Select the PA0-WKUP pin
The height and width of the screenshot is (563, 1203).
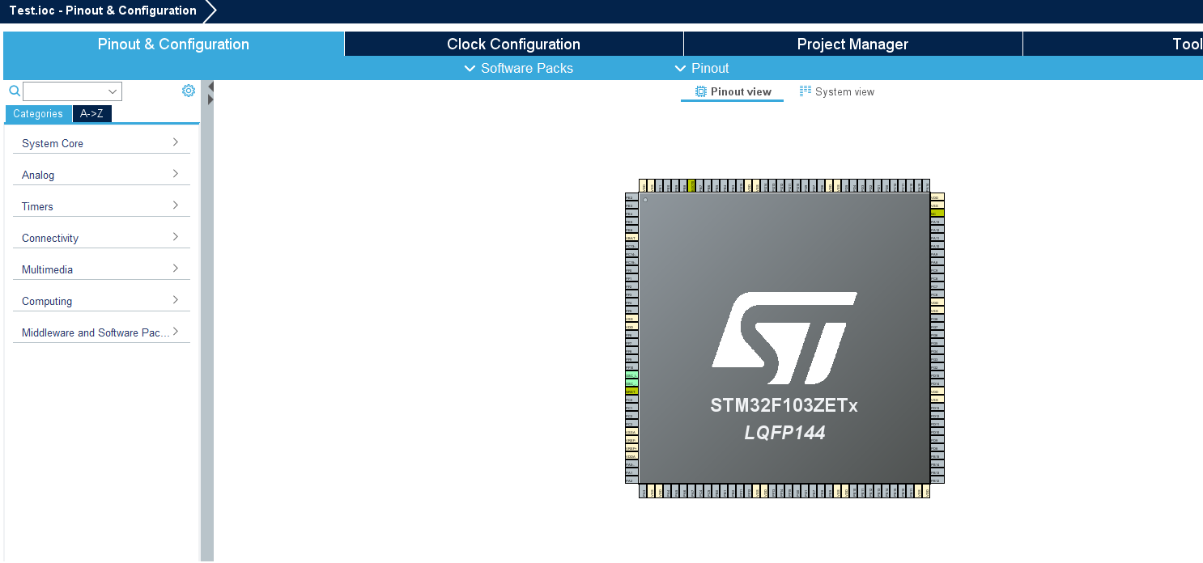coord(631,464)
